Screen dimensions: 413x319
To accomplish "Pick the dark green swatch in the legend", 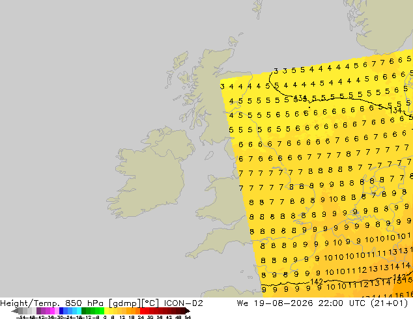I will click(83, 311).
